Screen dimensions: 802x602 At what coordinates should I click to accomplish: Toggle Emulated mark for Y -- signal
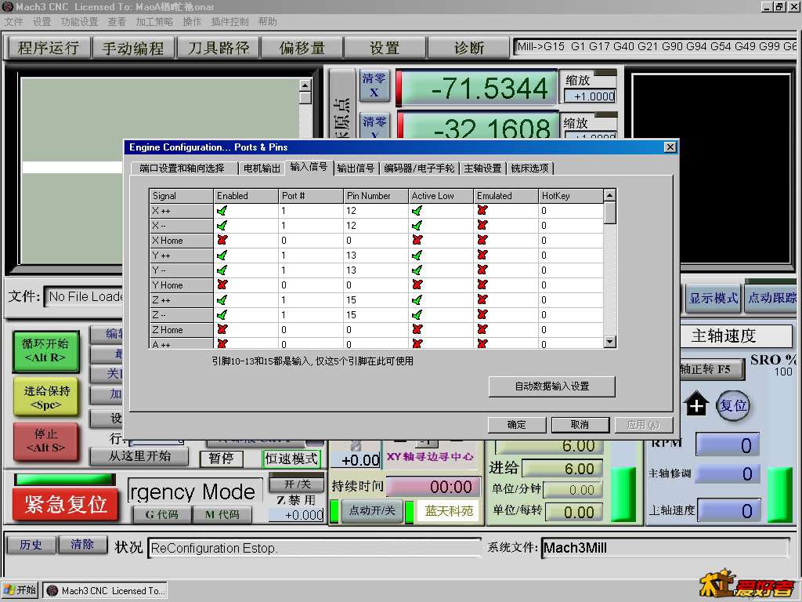point(482,270)
